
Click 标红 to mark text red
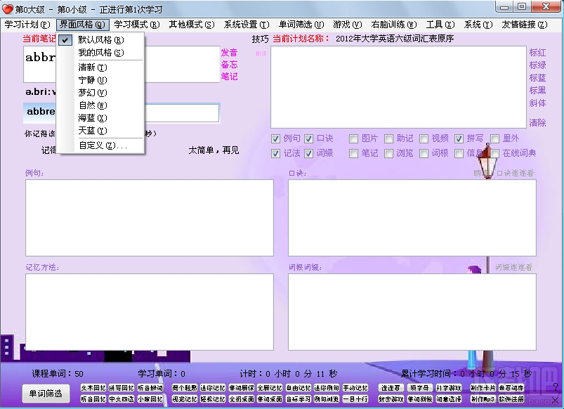(537, 53)
